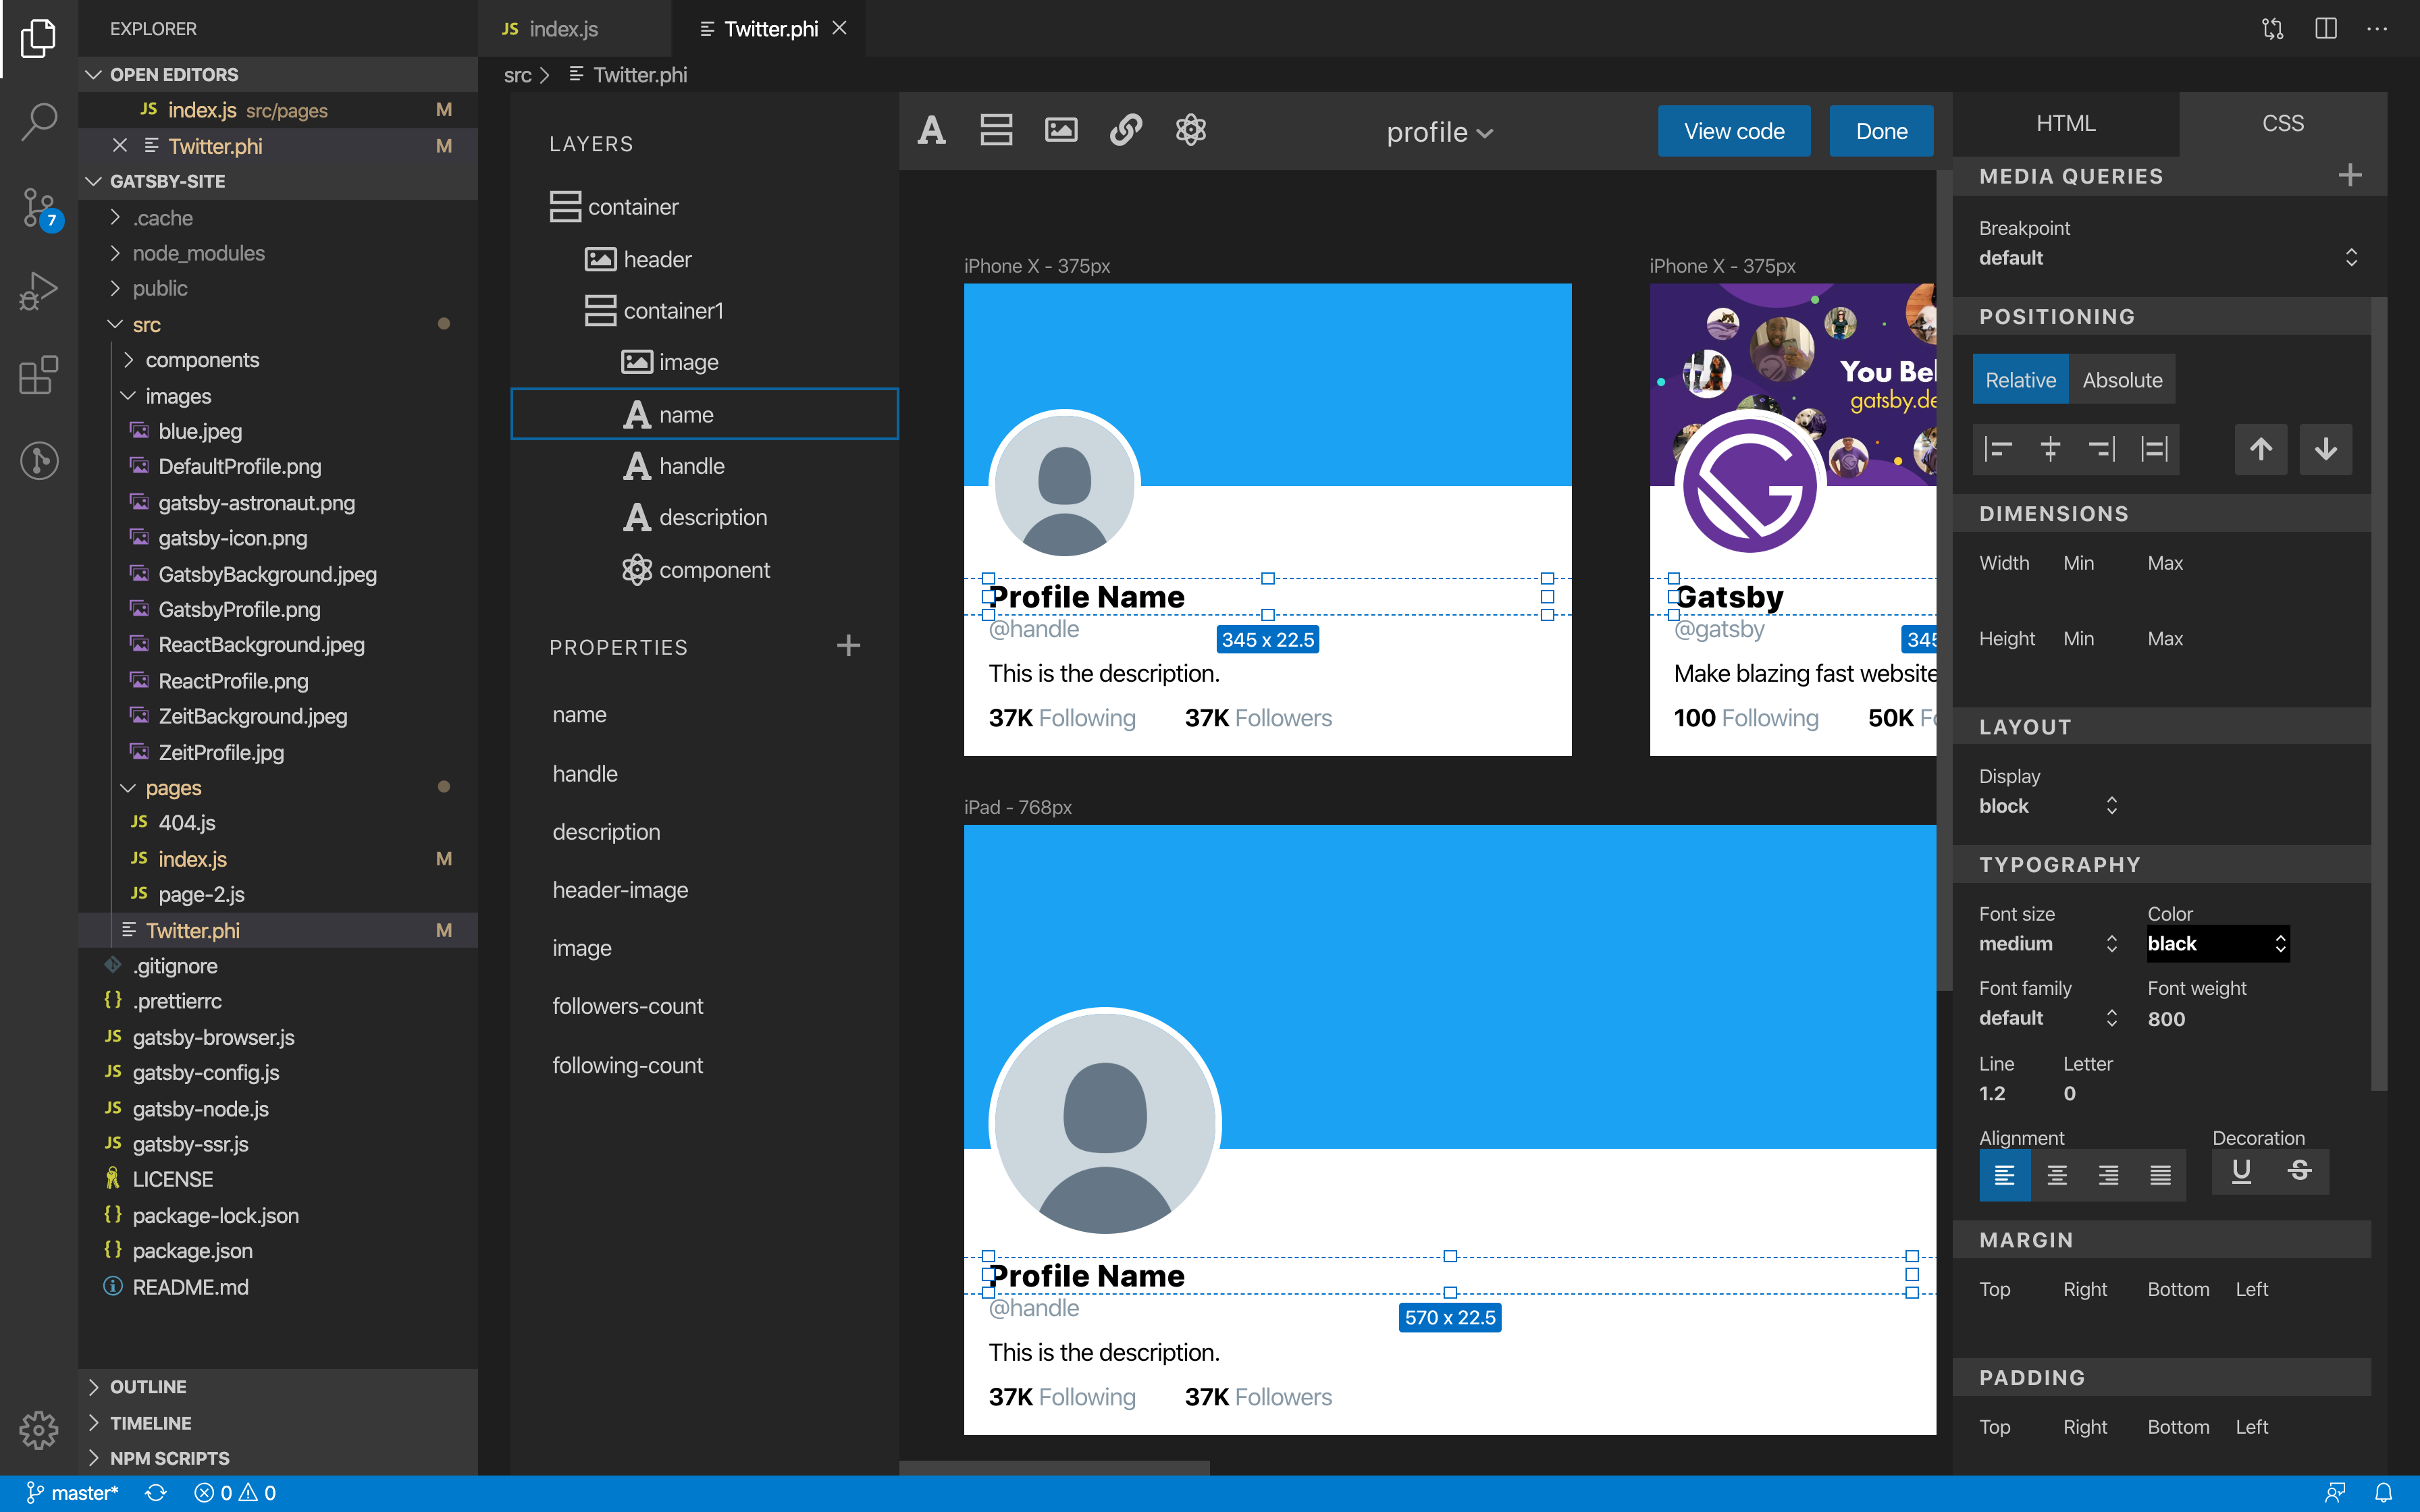
Task: Switch to the CSS panel tab
Action: coord(2283,123)
